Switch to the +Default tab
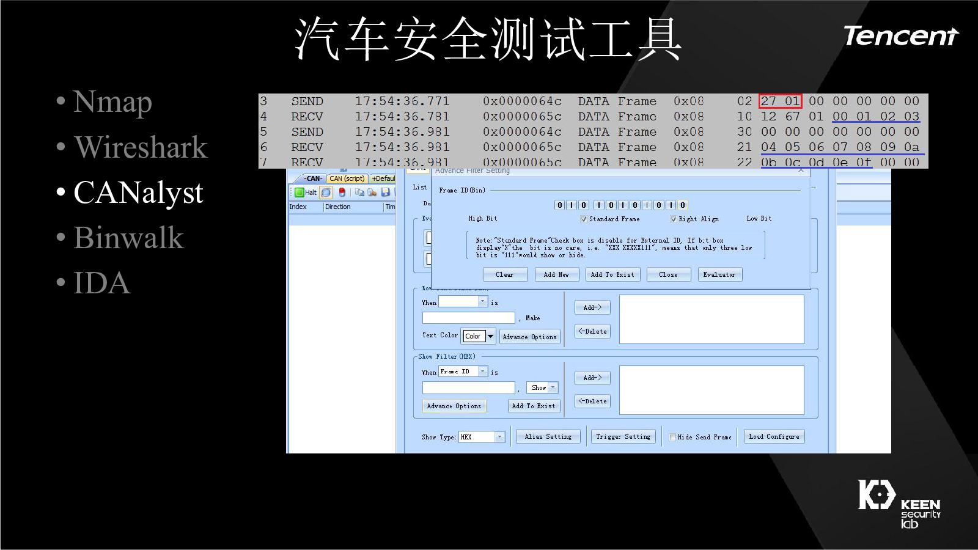 pos(383,178)
